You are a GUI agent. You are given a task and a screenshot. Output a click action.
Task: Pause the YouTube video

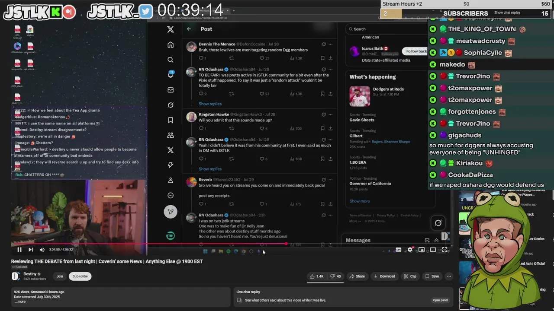coord(19,250)
